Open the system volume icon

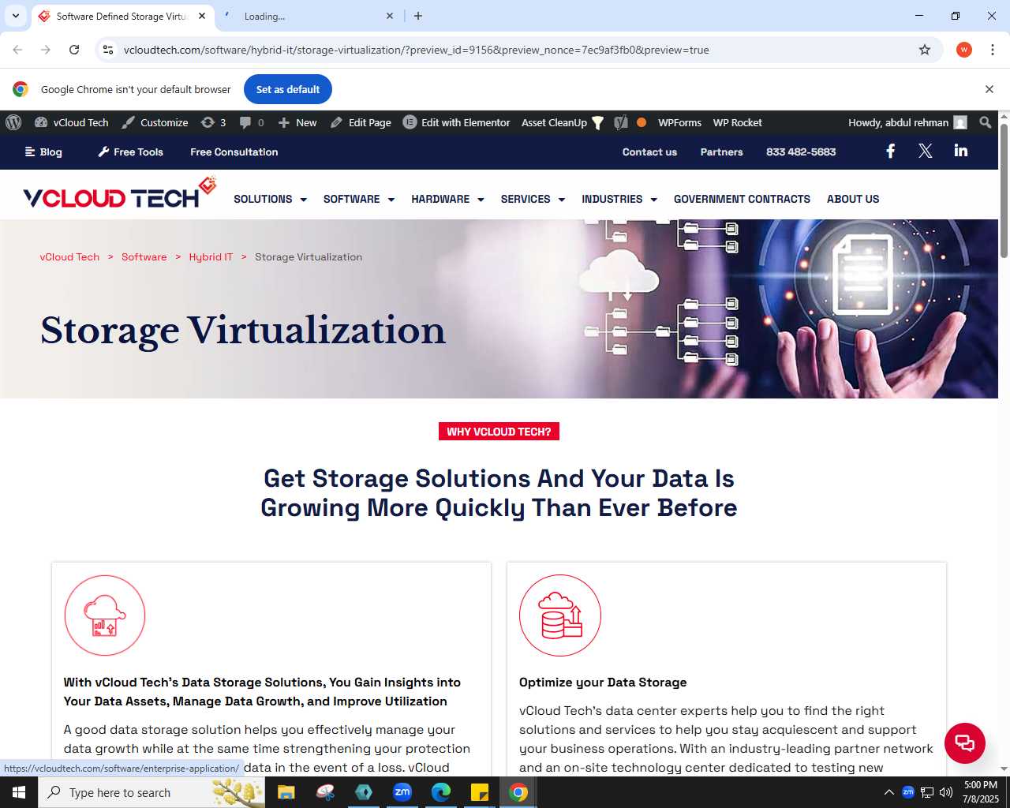coord(946,792)
